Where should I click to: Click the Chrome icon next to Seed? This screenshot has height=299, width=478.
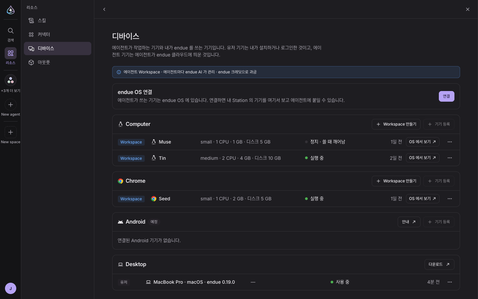click(x=154, y=199)
